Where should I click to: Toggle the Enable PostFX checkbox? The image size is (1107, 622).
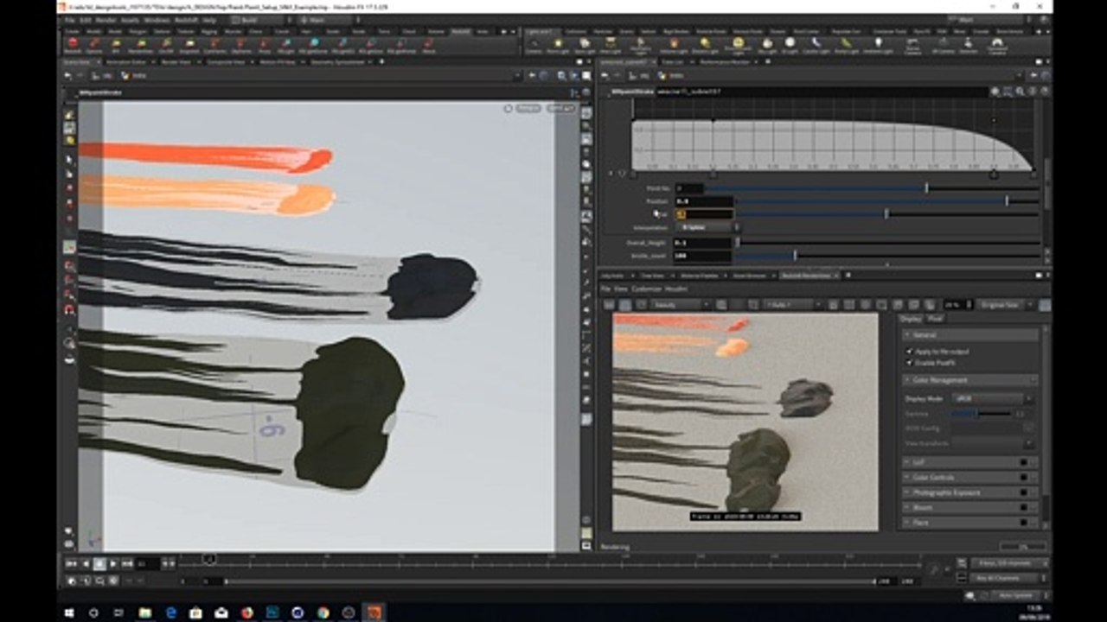pyautogui.click(x=909, y=363)
